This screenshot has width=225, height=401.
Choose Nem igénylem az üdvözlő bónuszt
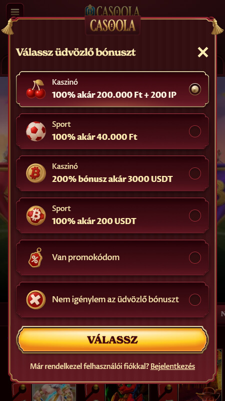click(112, 299)
